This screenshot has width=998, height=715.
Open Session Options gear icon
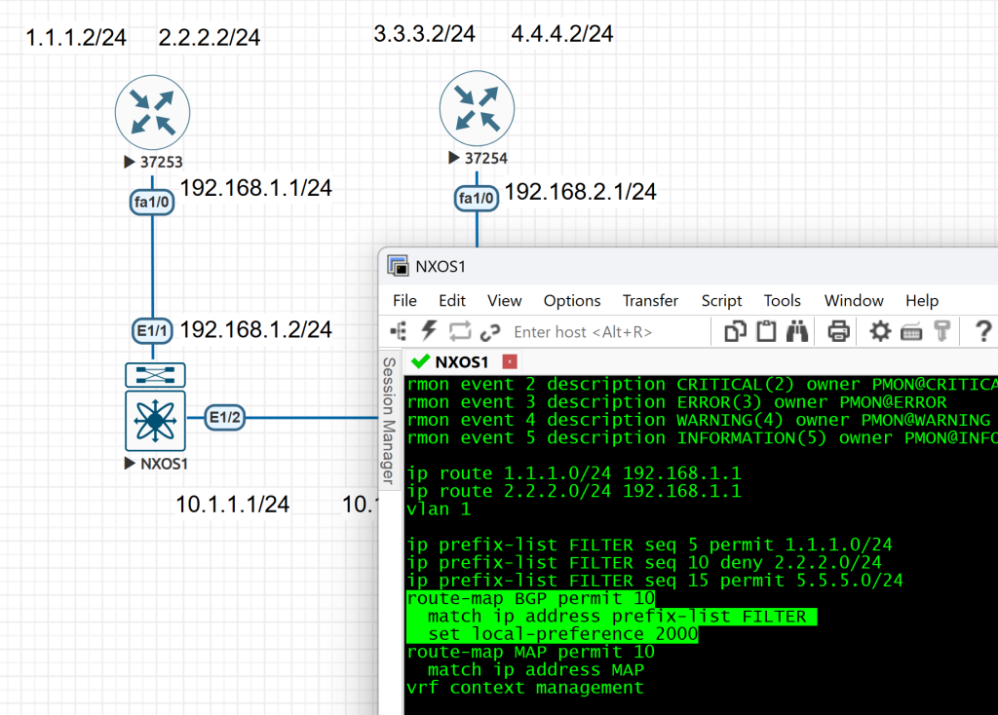880,331
